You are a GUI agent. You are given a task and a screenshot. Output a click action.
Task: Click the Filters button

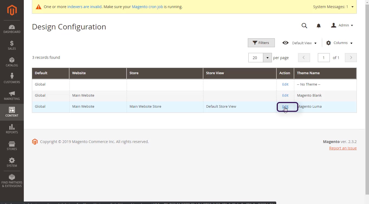(261, 43)
